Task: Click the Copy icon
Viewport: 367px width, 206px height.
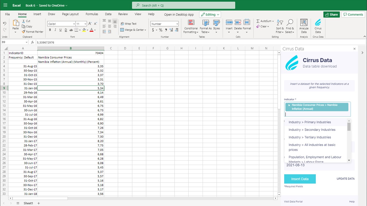Action: point(24,26)
